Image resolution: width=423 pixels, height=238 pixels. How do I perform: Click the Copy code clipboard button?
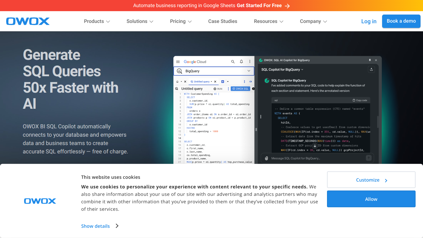360,100
